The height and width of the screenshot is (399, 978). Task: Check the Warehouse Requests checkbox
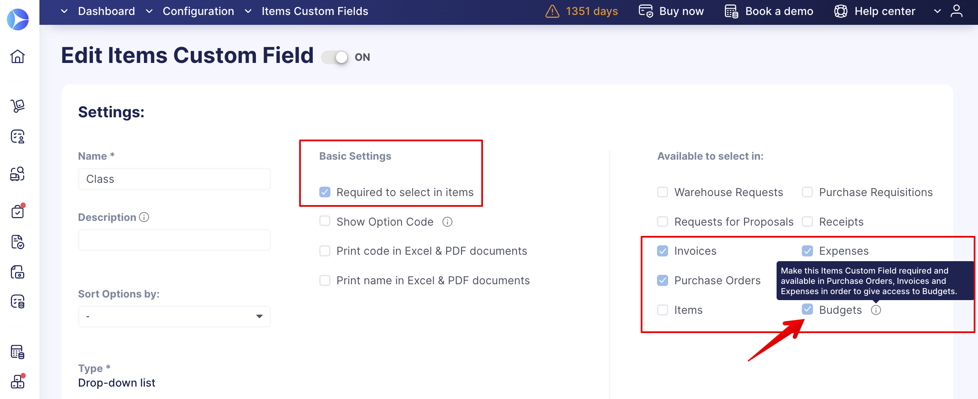(x=663, y=192)
